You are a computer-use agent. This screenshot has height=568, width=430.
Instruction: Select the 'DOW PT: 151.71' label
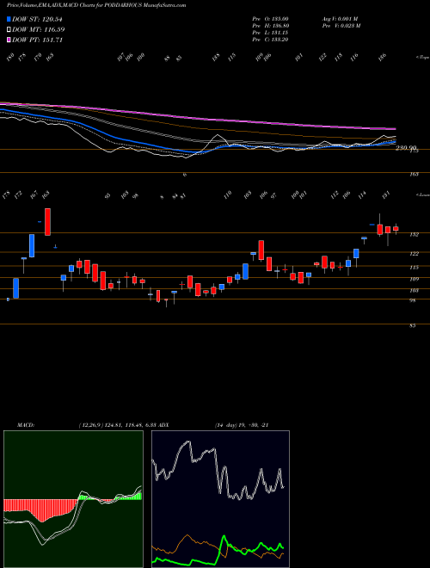[x=38, y=40]
